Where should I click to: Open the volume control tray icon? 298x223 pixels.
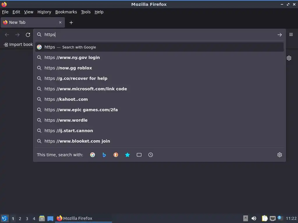pyautogui.click(x=254, y=218)
